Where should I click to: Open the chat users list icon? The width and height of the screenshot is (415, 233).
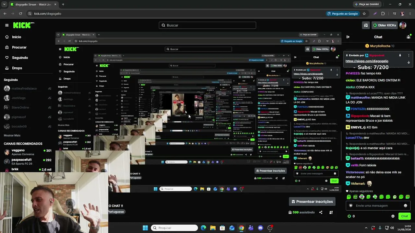click(409, 37)
